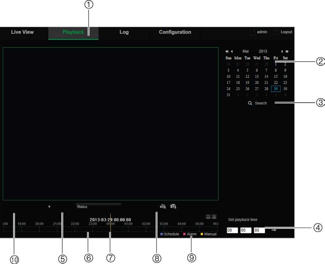
Task: Click the seconds playback time field
Action: click(259, 230)
